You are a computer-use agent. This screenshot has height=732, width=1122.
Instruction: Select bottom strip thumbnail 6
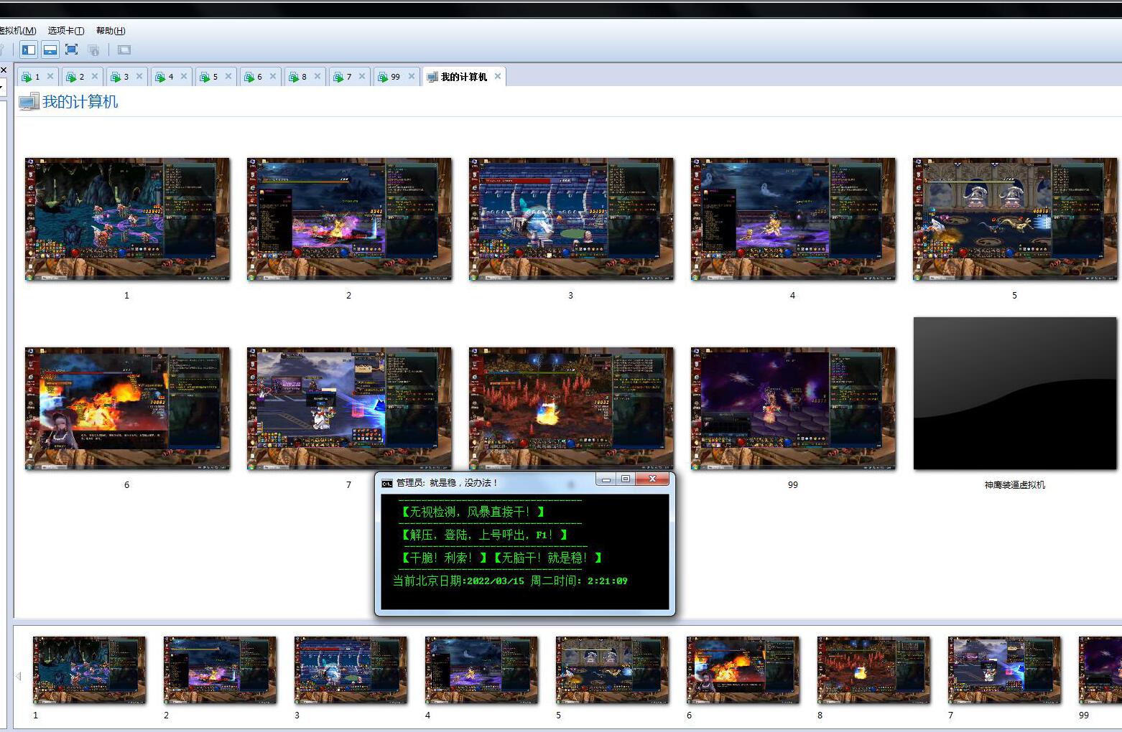(x=743, y=670)
